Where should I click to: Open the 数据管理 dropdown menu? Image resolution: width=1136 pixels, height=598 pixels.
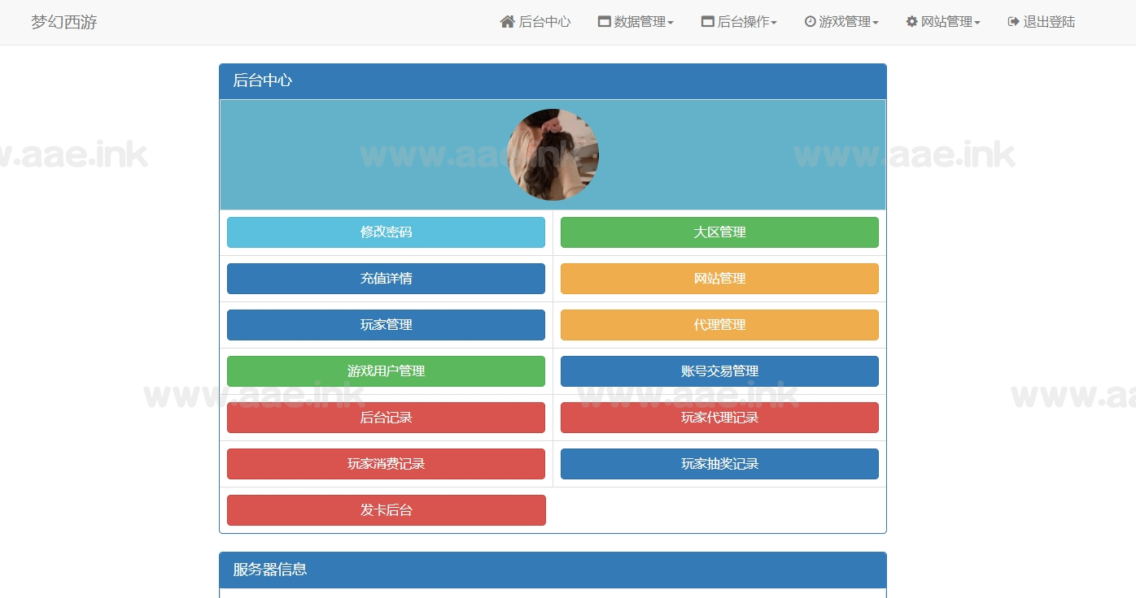click(x=636, y=22)
